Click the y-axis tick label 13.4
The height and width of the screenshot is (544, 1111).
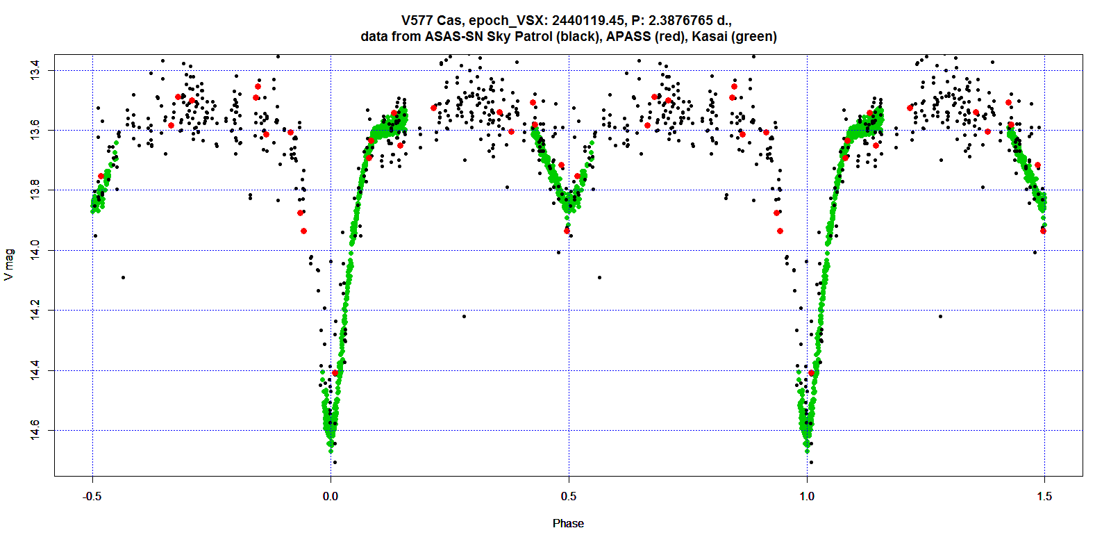point(35,70)
